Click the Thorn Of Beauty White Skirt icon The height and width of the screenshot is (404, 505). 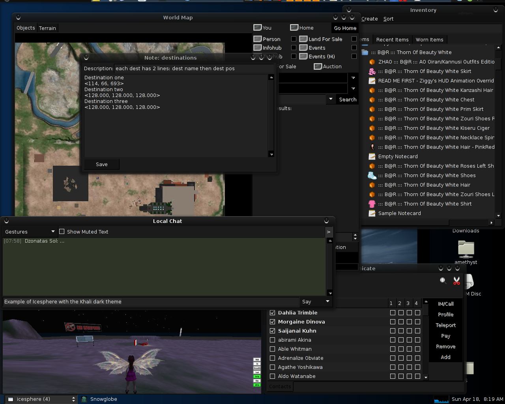(x=372, y=71)
